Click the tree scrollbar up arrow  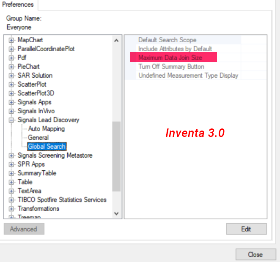pyautogui.click(x=116, y=41)
